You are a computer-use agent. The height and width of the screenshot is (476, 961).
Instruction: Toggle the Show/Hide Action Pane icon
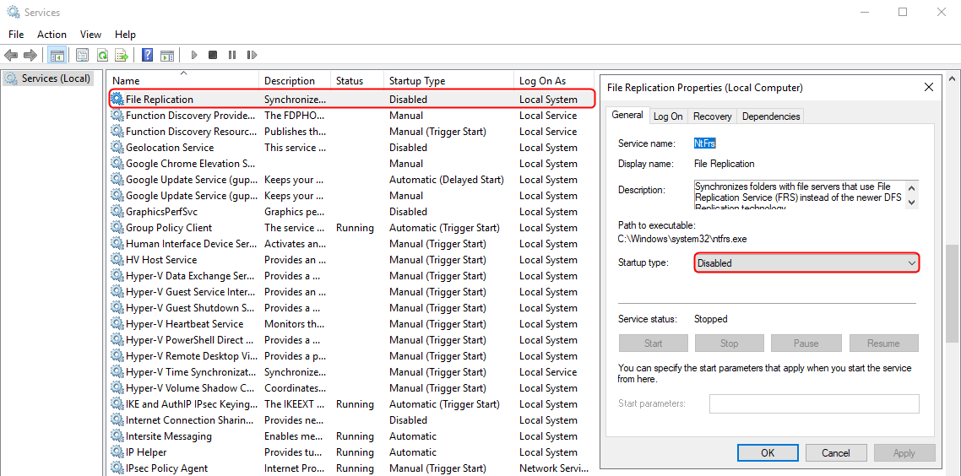click(167, 55)
